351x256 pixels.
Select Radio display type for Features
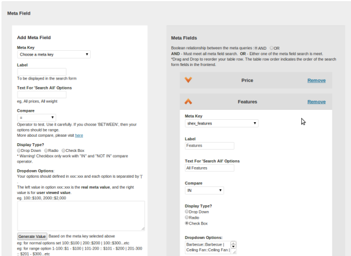[187, 217]
